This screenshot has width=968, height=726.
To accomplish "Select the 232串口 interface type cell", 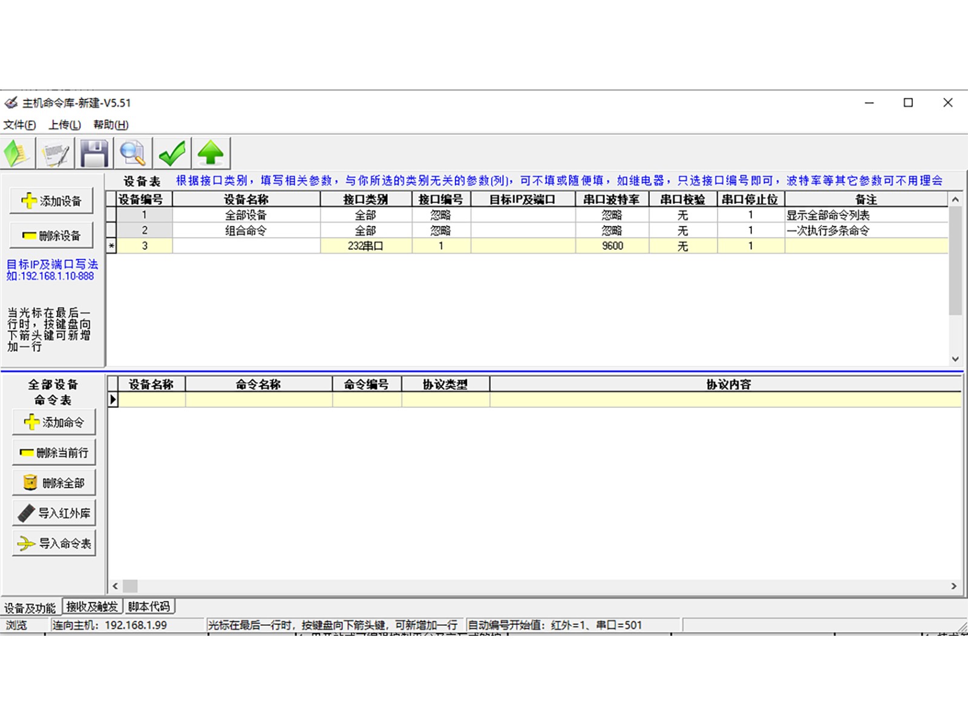I will [x=365, y=246].
